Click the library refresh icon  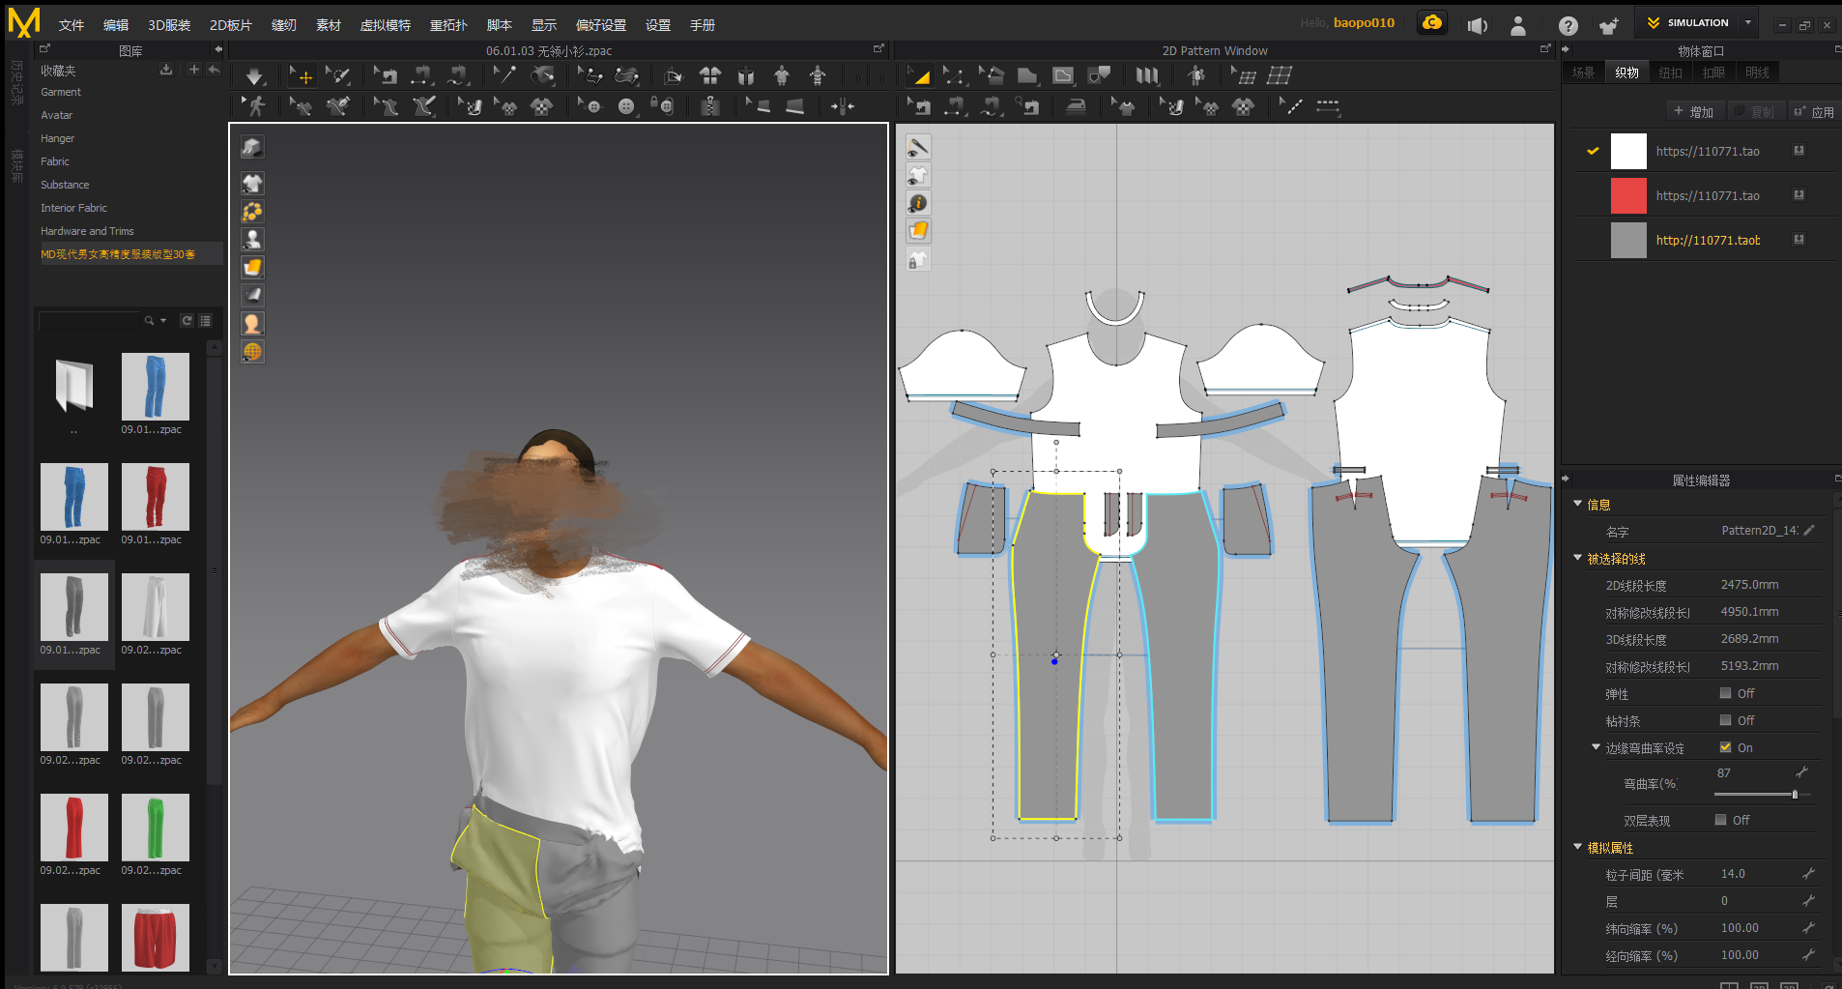click(x=187, y=320)
